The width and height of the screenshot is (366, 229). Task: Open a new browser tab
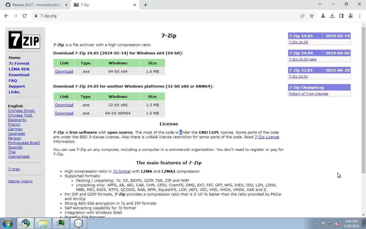tap(146, 5)
